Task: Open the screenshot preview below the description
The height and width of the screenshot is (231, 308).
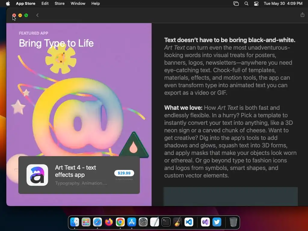Action: pyautogui.click(x=230, y=196)
